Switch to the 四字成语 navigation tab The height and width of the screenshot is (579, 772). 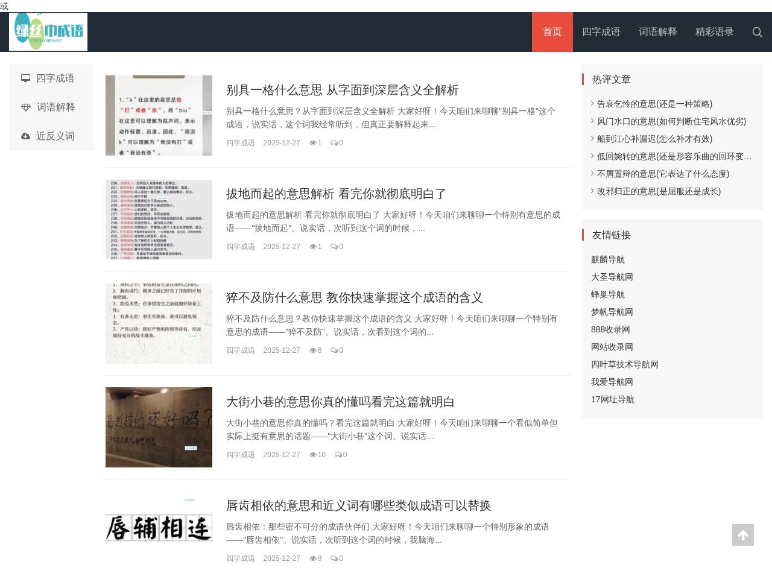tap(601, 32)
